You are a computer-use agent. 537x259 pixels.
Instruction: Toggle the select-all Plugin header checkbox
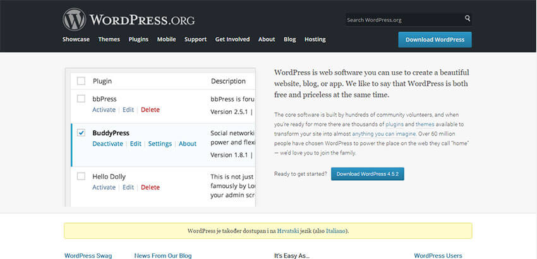coord(81,81)
